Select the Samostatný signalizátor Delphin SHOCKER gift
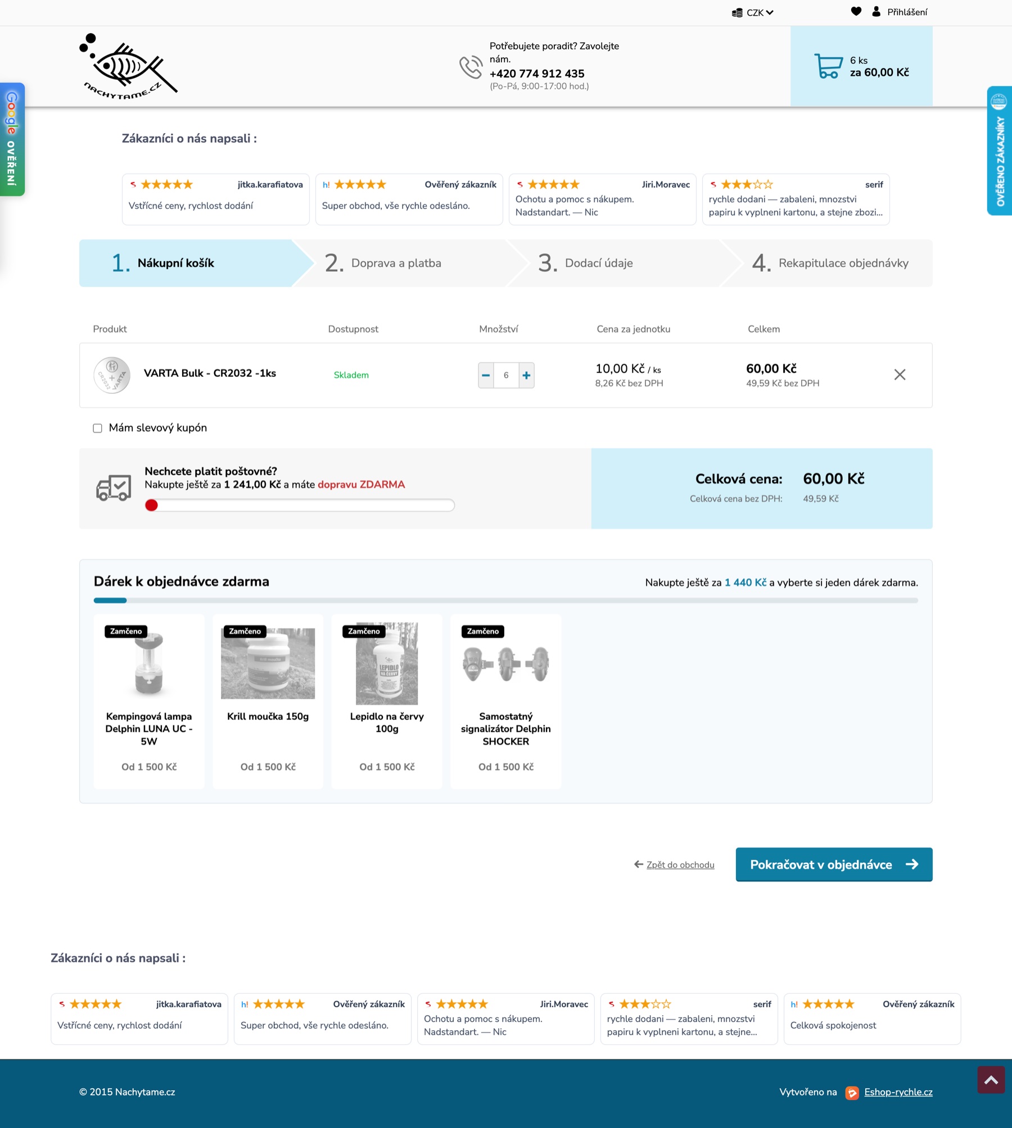1012x1128 pixels. point(506,702)
